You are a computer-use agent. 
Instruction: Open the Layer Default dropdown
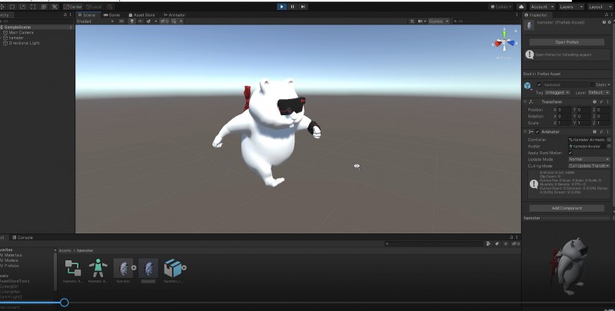(x=599, y=92)
